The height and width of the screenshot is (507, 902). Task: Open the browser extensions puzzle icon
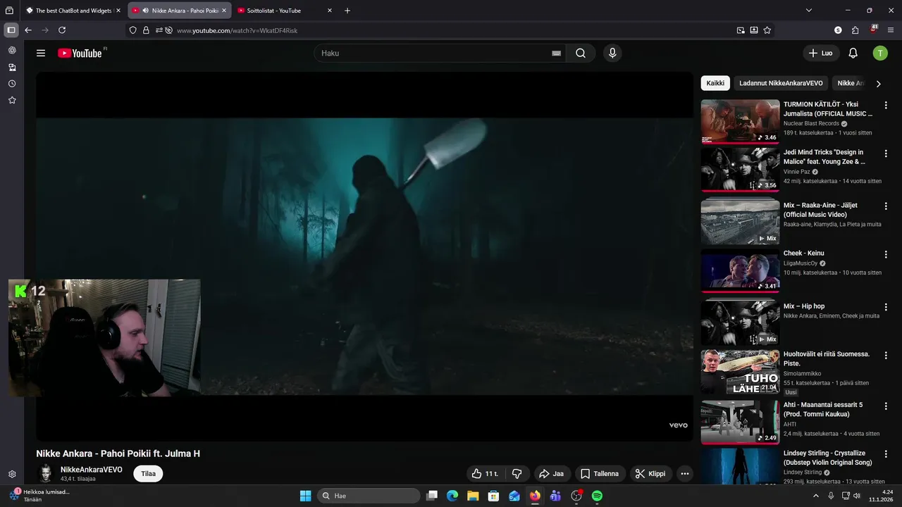click(x=855, y=30)
